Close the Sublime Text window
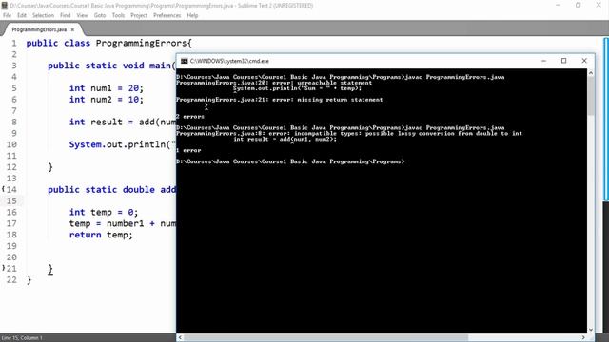Screen dimensions: 609x342 (599, 5)
